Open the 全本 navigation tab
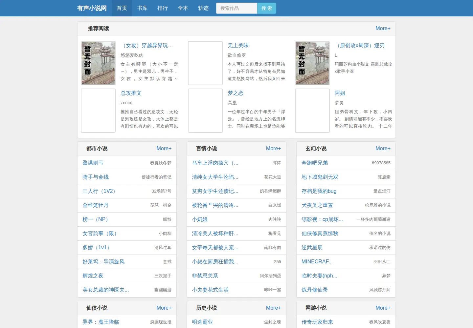 pyautogui.click(x=183, y=8)
